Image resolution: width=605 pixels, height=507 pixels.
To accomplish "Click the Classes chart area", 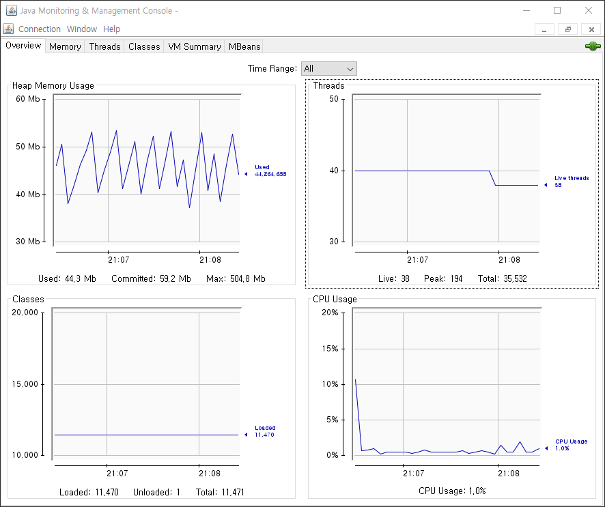I will pos(147,383).
